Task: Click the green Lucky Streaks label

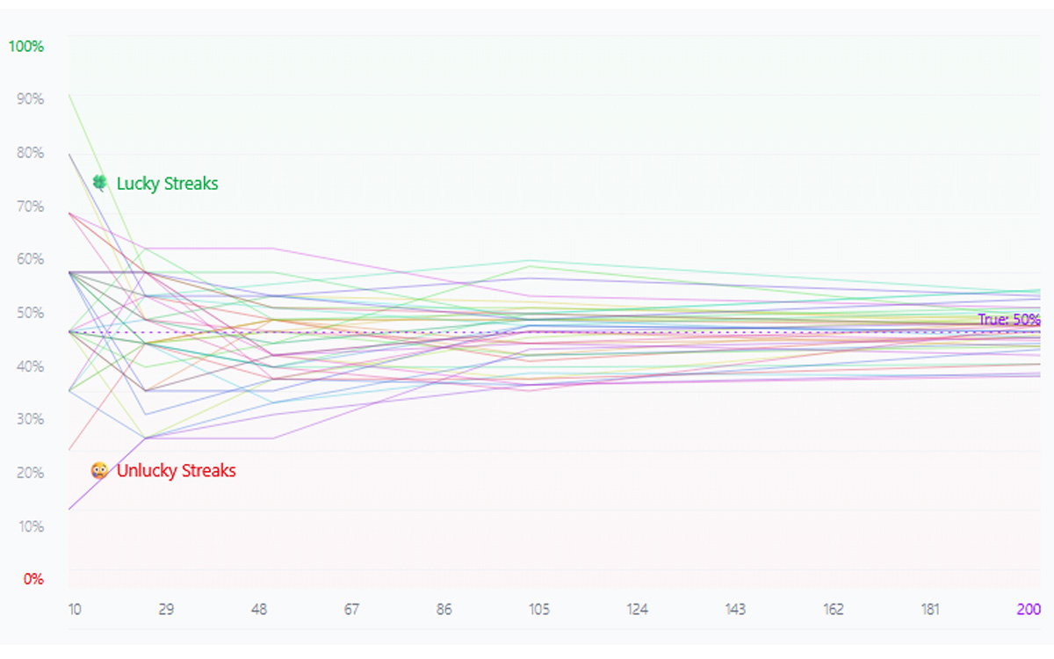Action: tap(167, 184)
